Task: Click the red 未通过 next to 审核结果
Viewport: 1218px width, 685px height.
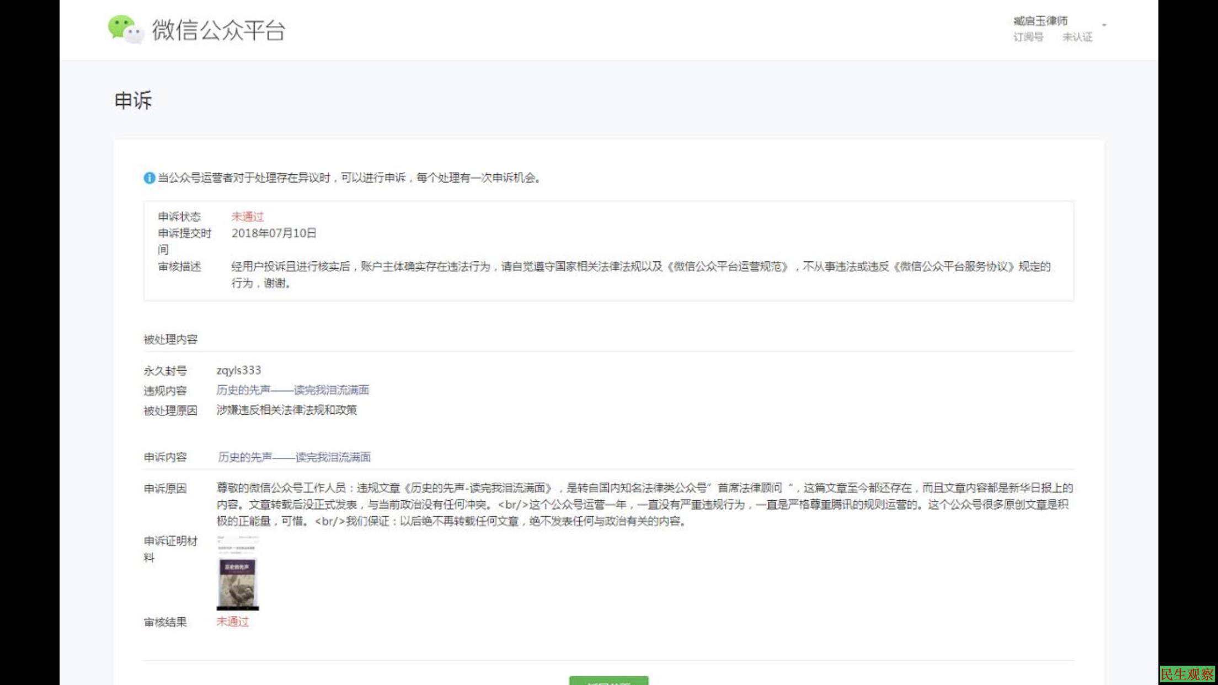Action: coord(232,622)
